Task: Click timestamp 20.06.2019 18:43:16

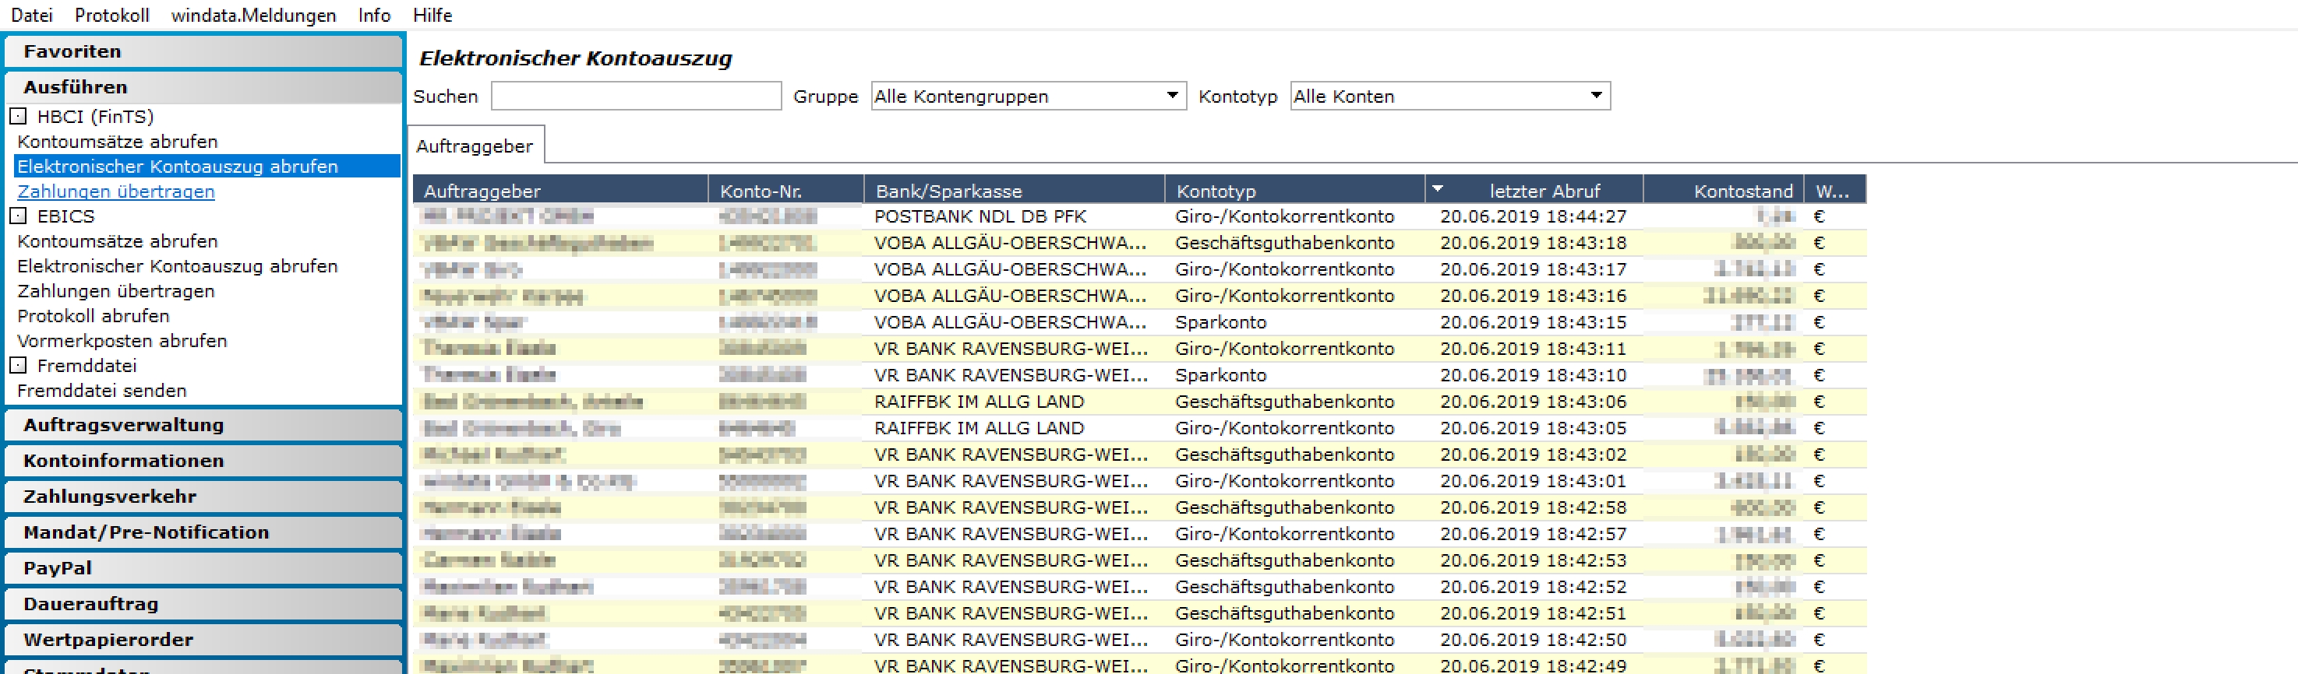Action: (1533, 296)
